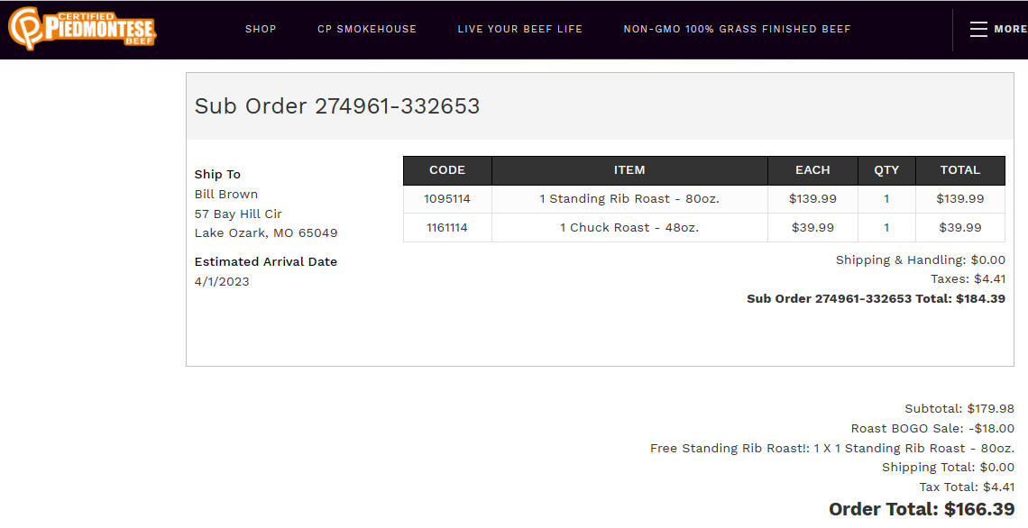The image size is (1028, 528).
Task: Click the Sub Order 274961-332653 heading
Action: point(337,106)
